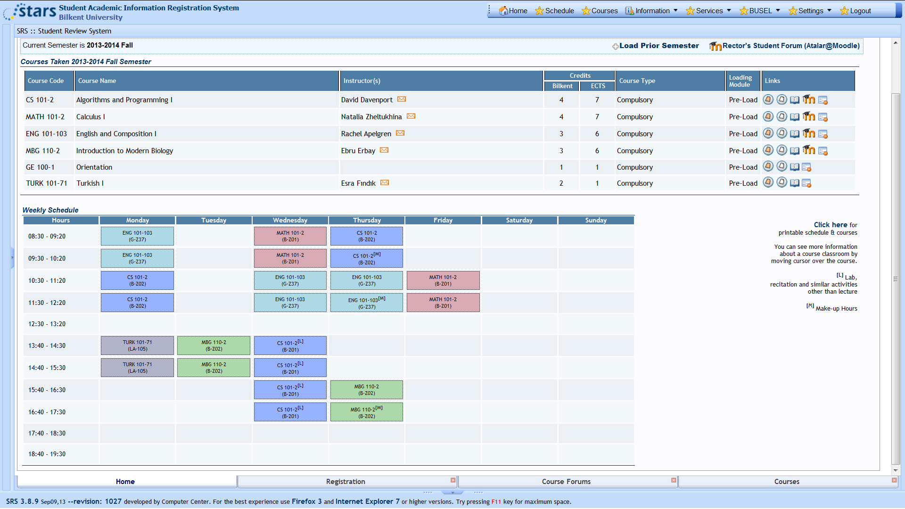Screen dimensions: 905x509
Task: Open the book icon for GE 100-1
Action: [795, 167]
